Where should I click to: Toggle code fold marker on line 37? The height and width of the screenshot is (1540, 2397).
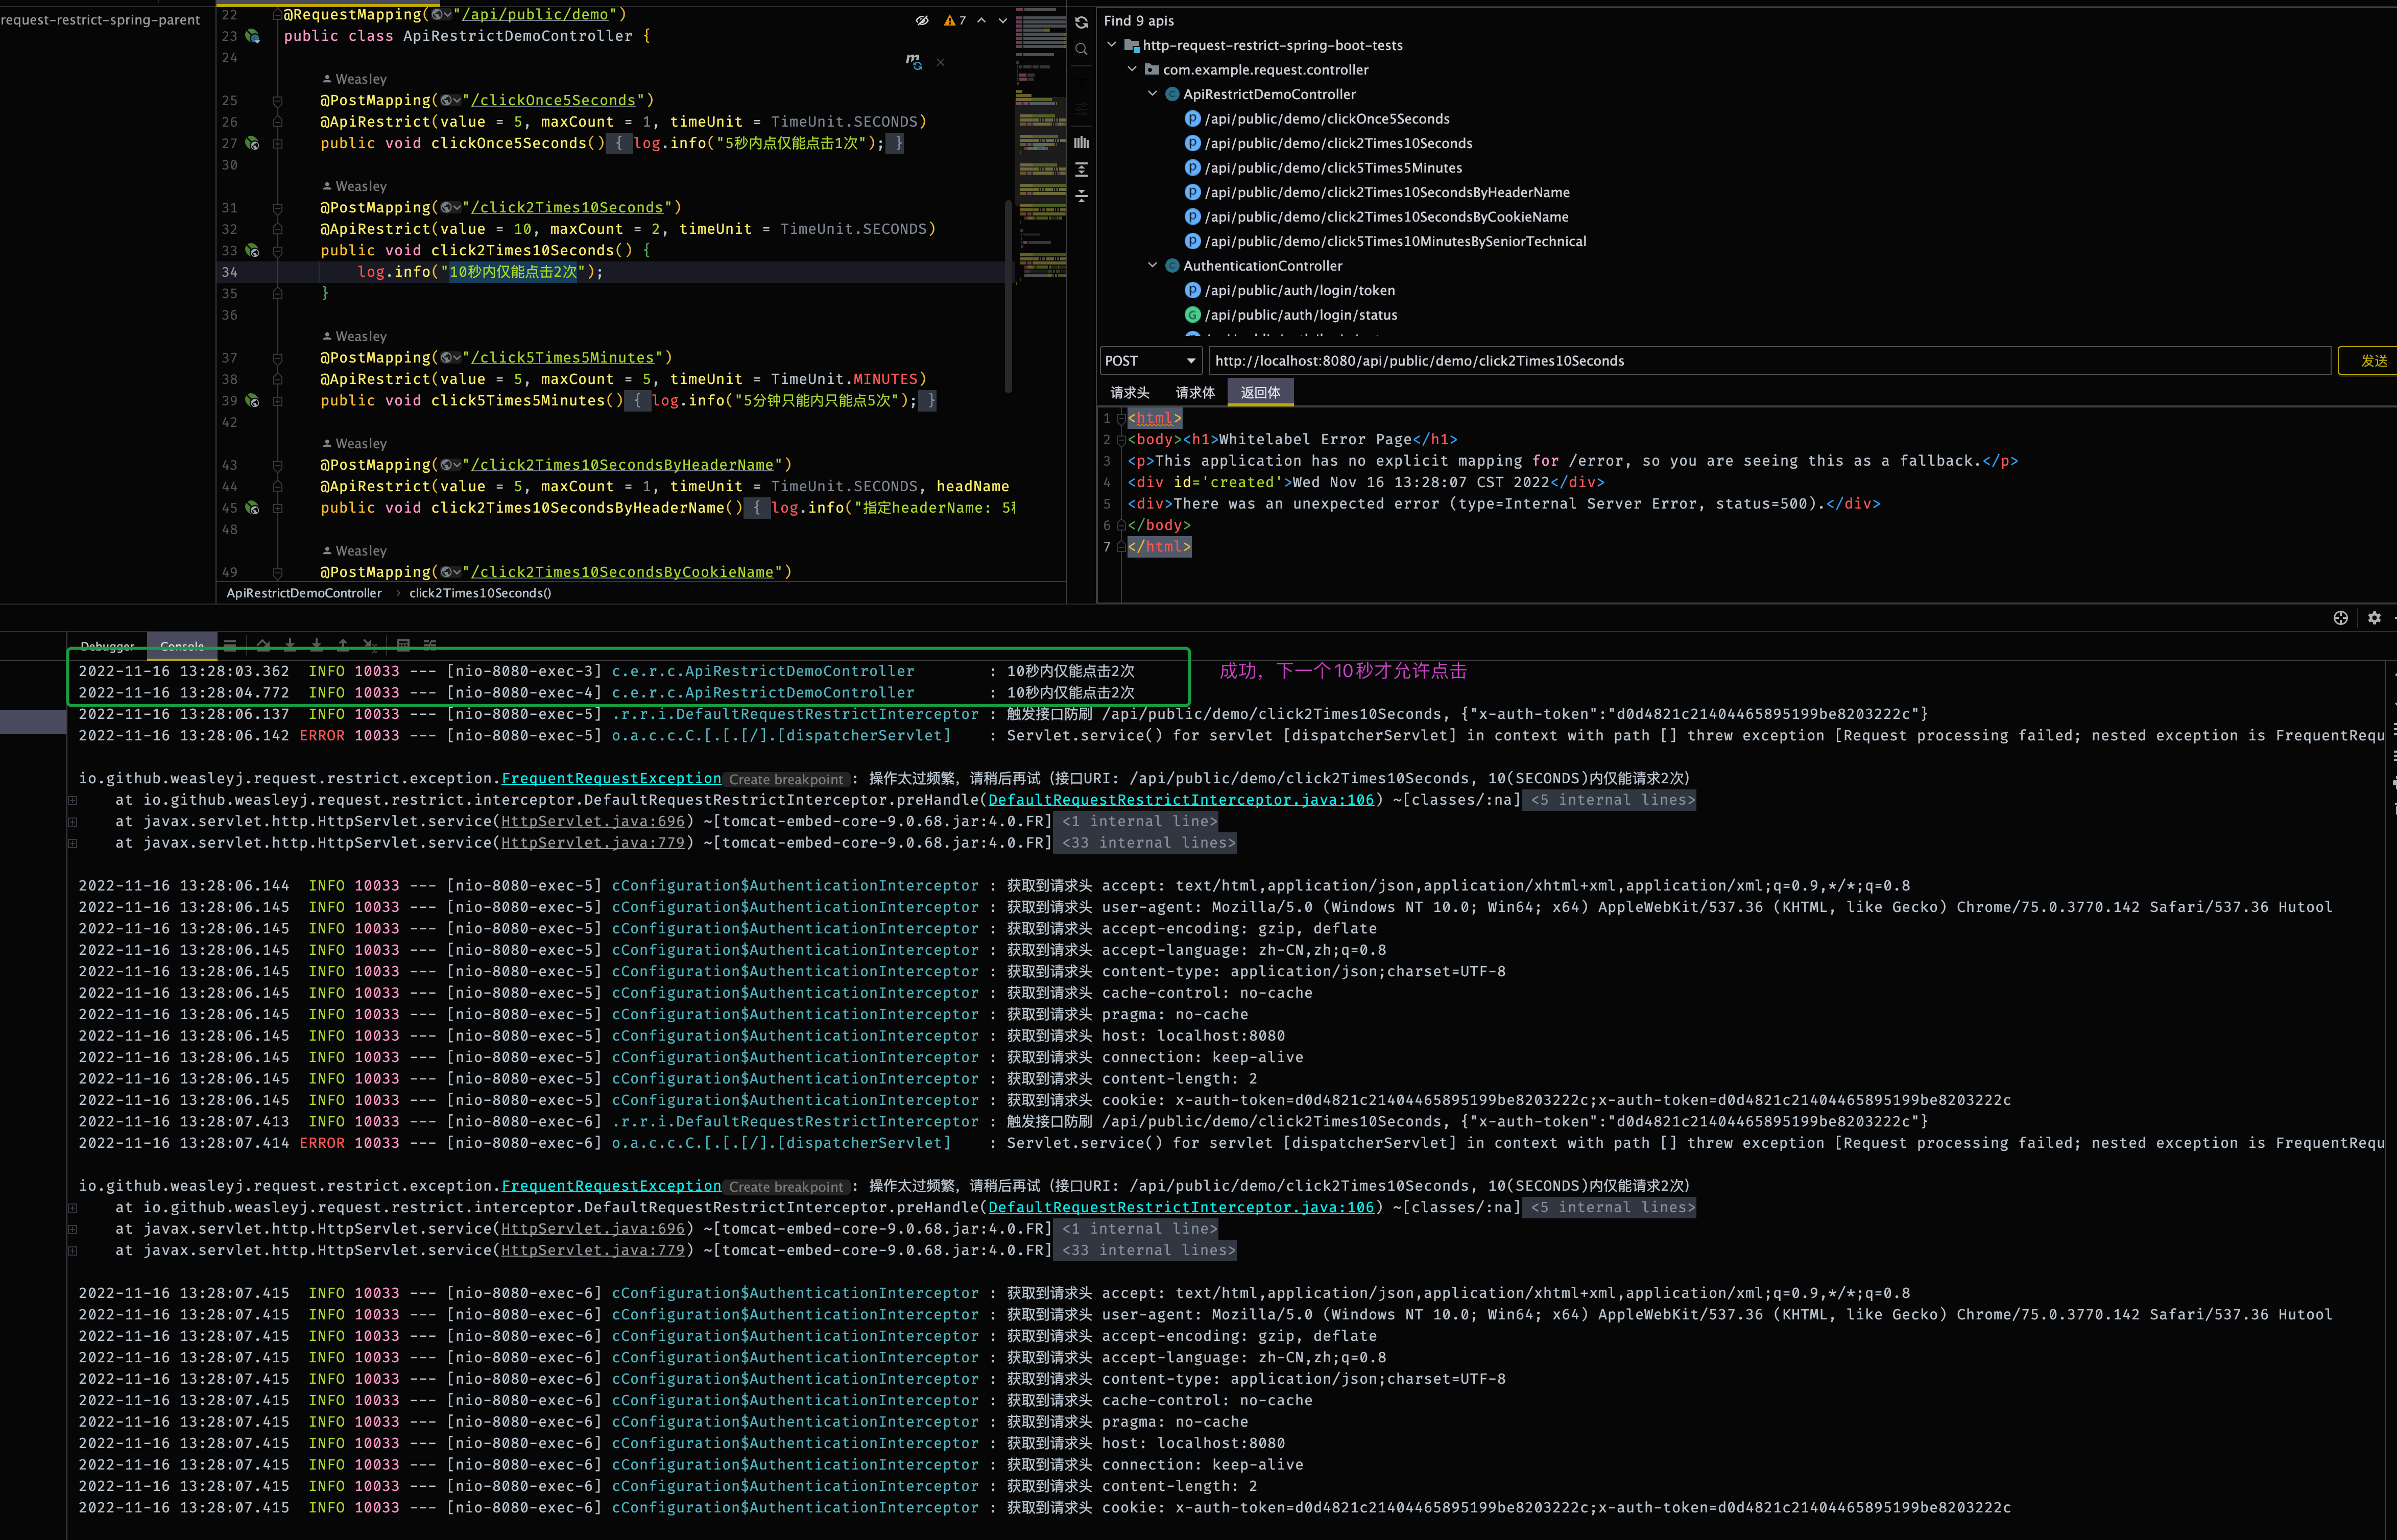point(278,358)
